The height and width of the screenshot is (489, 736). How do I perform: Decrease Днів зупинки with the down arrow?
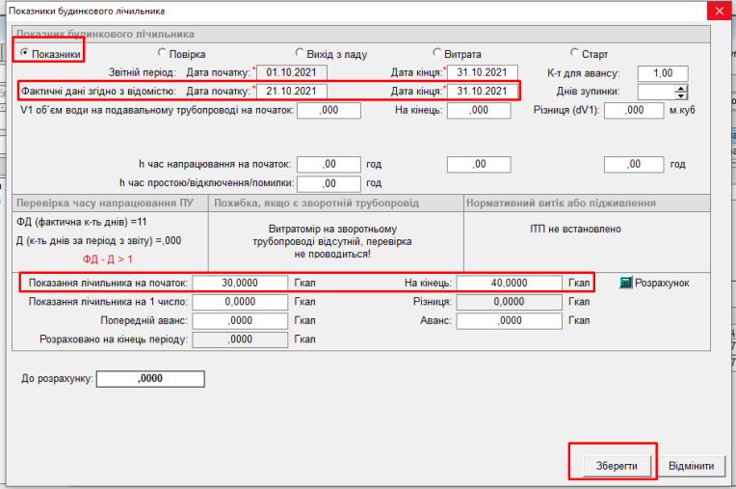(681, 95)
